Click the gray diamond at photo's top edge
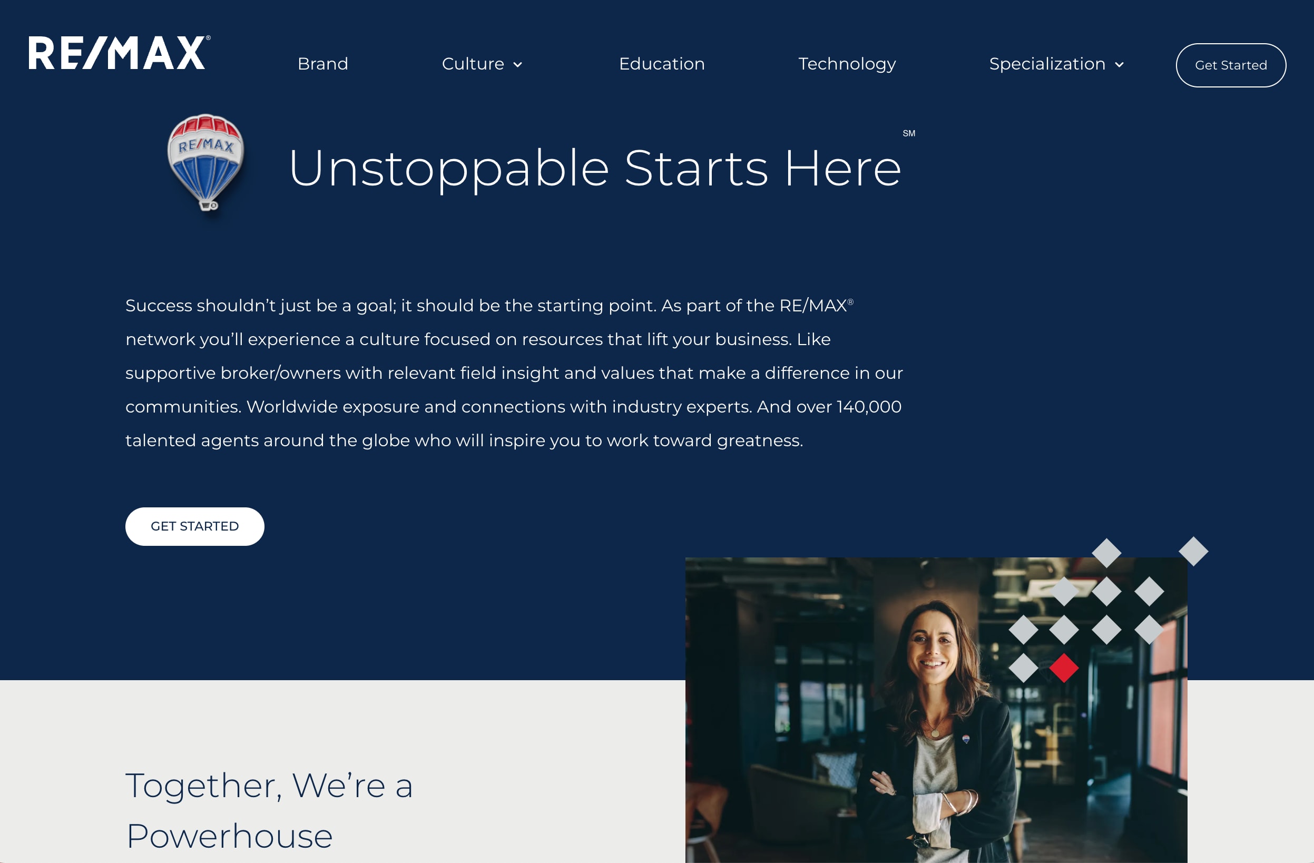The image size is (1314, 863). coord(1106,553)
